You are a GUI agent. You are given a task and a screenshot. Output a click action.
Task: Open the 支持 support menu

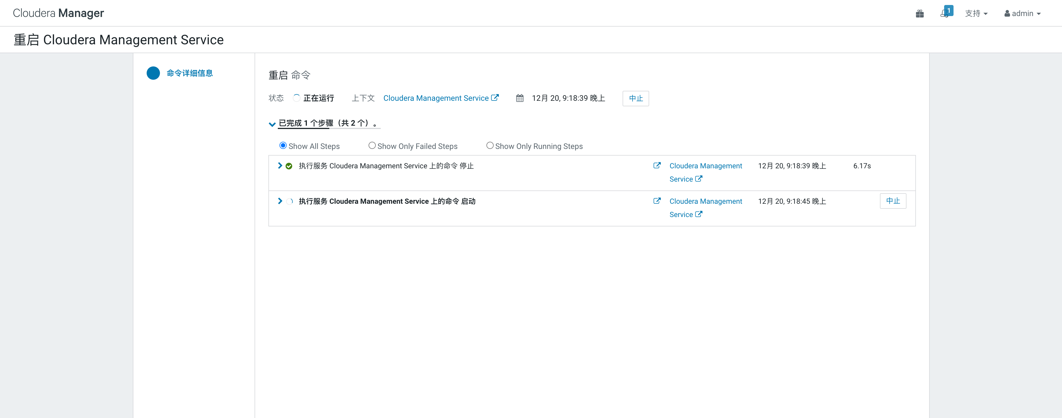(976, 14)
